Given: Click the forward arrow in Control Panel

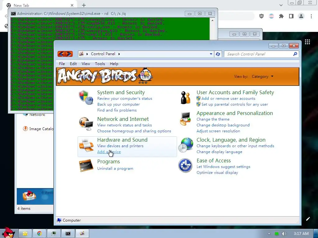Looking at the screenshot, I should point(69,54).
